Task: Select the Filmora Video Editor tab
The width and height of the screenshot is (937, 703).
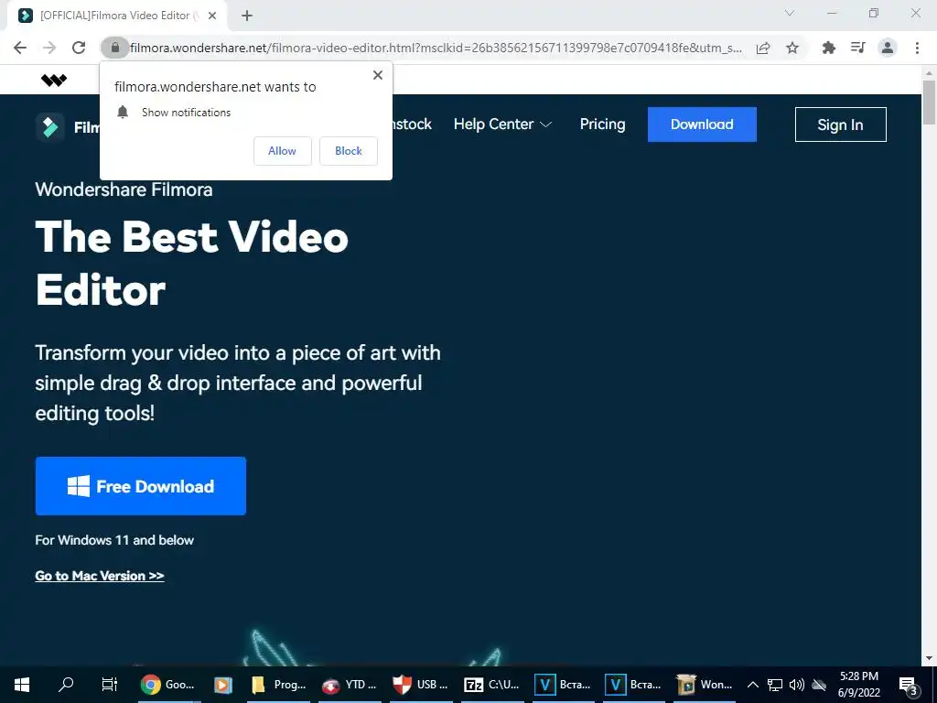Action: (115, 16)
